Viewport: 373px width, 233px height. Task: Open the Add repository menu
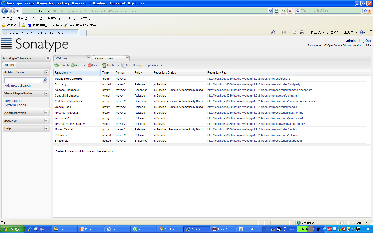click(x=78, y=65)
